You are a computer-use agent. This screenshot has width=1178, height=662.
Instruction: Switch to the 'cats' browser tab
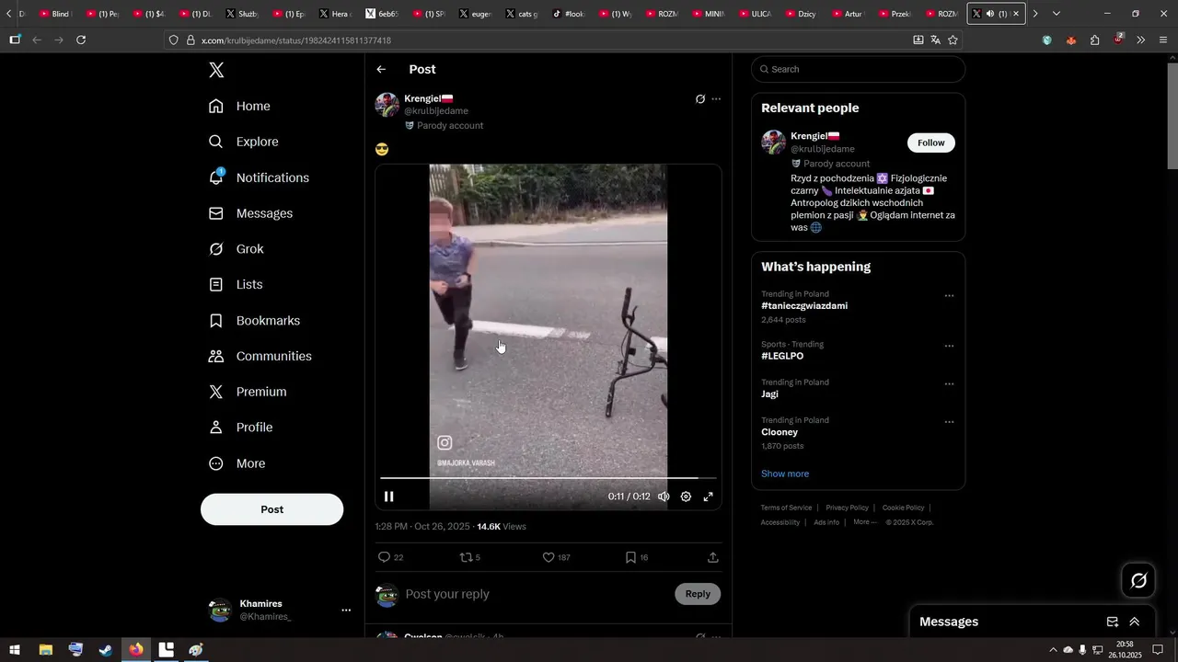tap(522, 14)
